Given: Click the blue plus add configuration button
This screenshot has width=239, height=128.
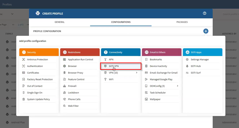Looking at the screenshot, I should coord(206,31).
